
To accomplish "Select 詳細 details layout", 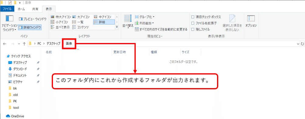I will pos(104,22).
